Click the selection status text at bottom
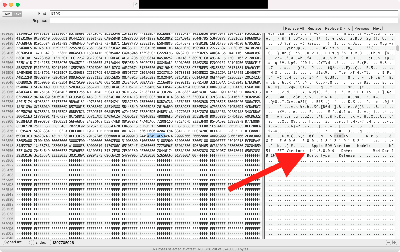 coord(200,249)
